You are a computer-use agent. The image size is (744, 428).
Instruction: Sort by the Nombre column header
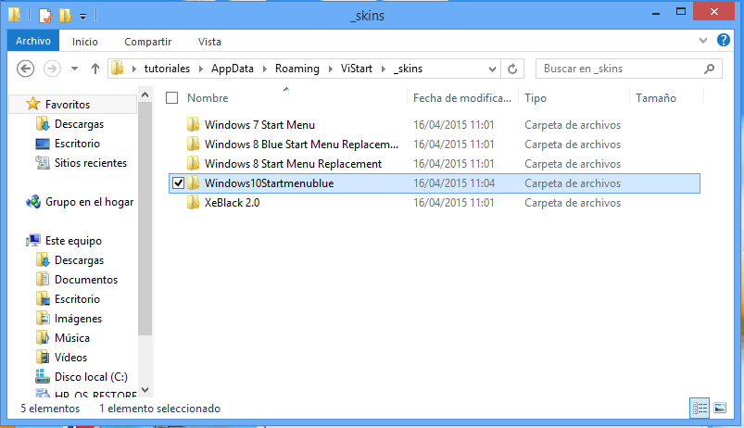pos(208,98)
